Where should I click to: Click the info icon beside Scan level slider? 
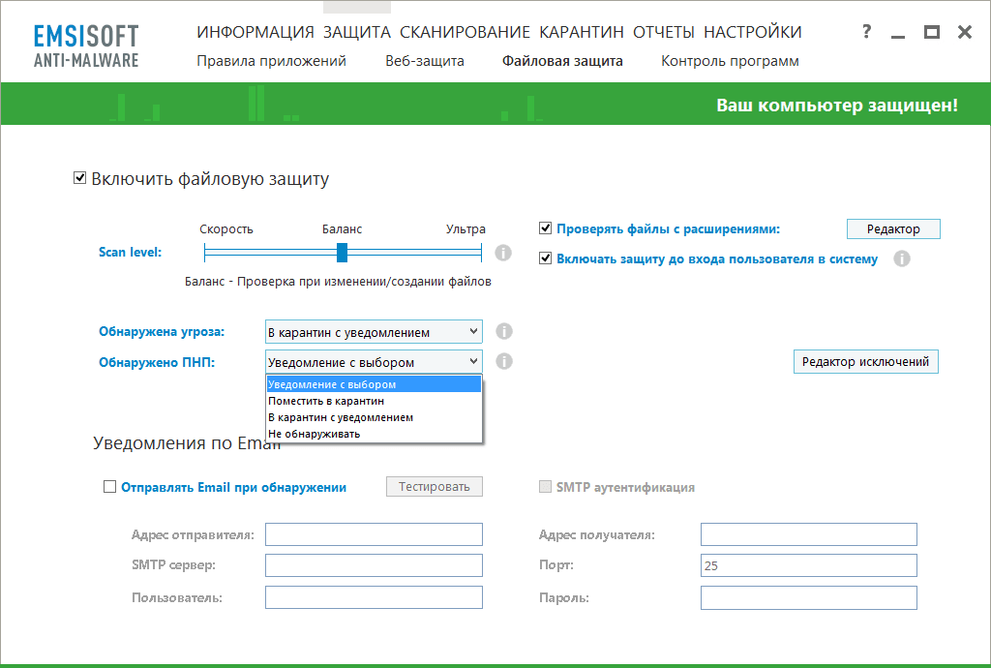point(503,253)
